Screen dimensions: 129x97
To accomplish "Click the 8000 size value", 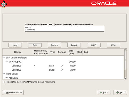I will 73,66.
